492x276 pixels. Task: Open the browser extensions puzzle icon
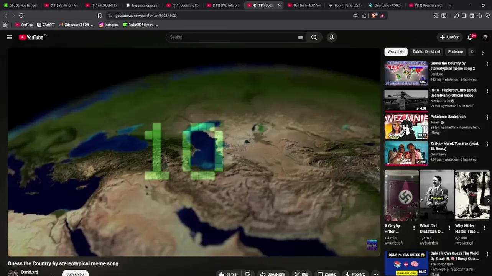coord(436,16)
